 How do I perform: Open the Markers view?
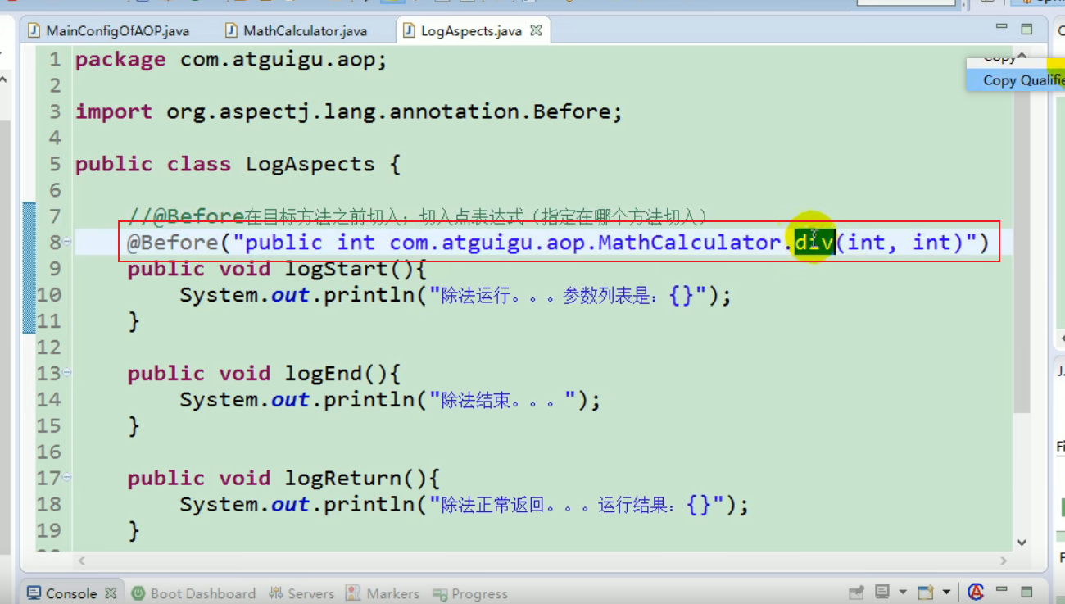point(382,593)
